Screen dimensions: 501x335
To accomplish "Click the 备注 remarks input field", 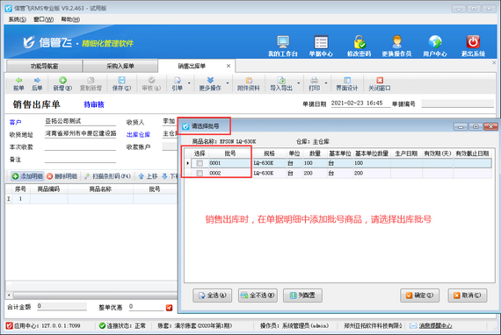I will coord(80,159).
